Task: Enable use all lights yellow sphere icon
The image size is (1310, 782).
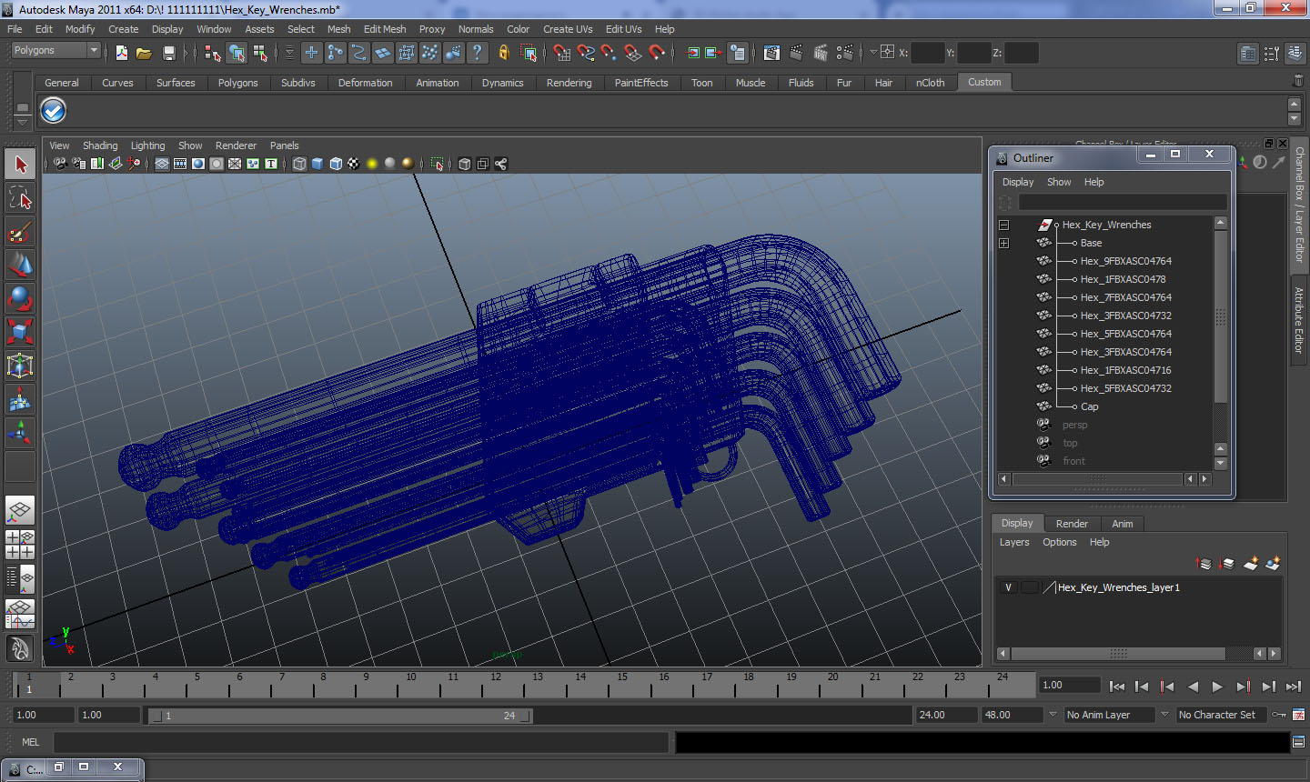Action: (372, 164)
